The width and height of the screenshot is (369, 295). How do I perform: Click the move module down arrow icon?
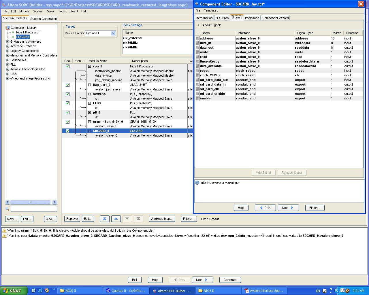coord(127,219)
